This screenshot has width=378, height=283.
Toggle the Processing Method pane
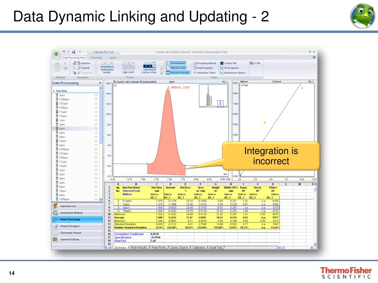pos(205,63)
